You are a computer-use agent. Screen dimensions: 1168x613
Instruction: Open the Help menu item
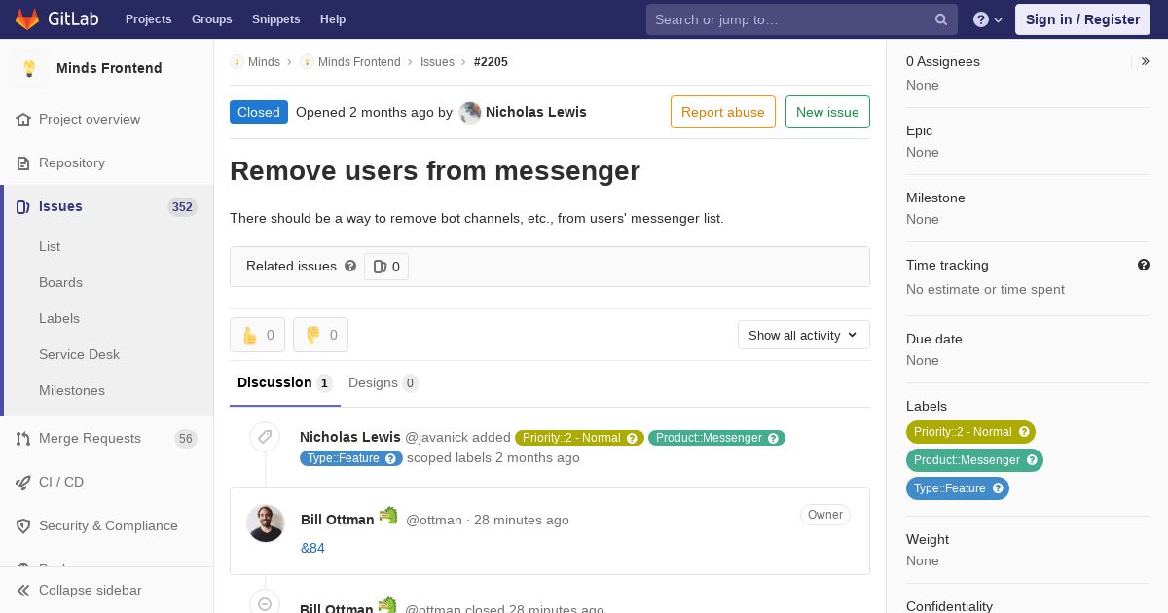tap(333, 19)
